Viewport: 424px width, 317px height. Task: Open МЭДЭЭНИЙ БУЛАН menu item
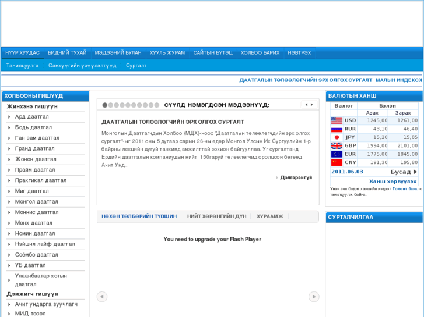tap(118, 53)
